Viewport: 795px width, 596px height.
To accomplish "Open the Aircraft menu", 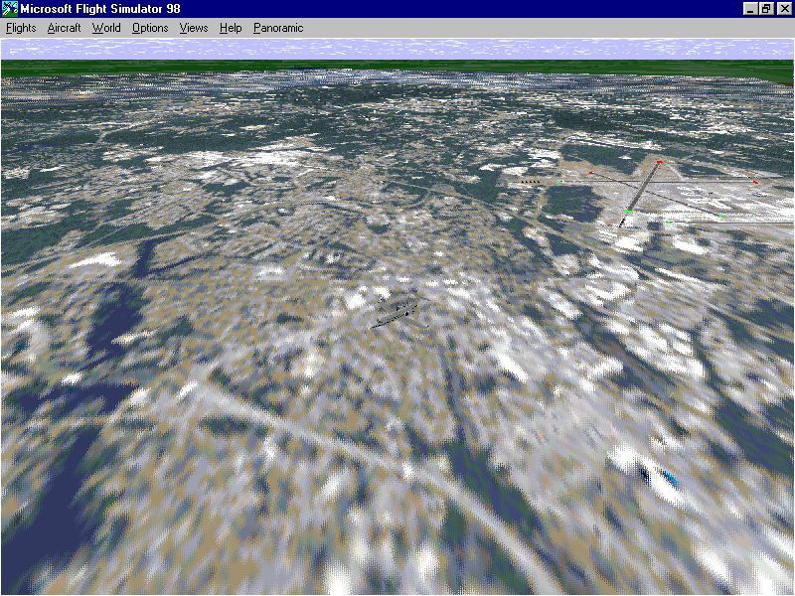I will 64,28.
